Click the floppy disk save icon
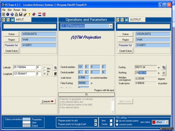The height and width of the screenshot is (131, 175). (x=21, y=14)
